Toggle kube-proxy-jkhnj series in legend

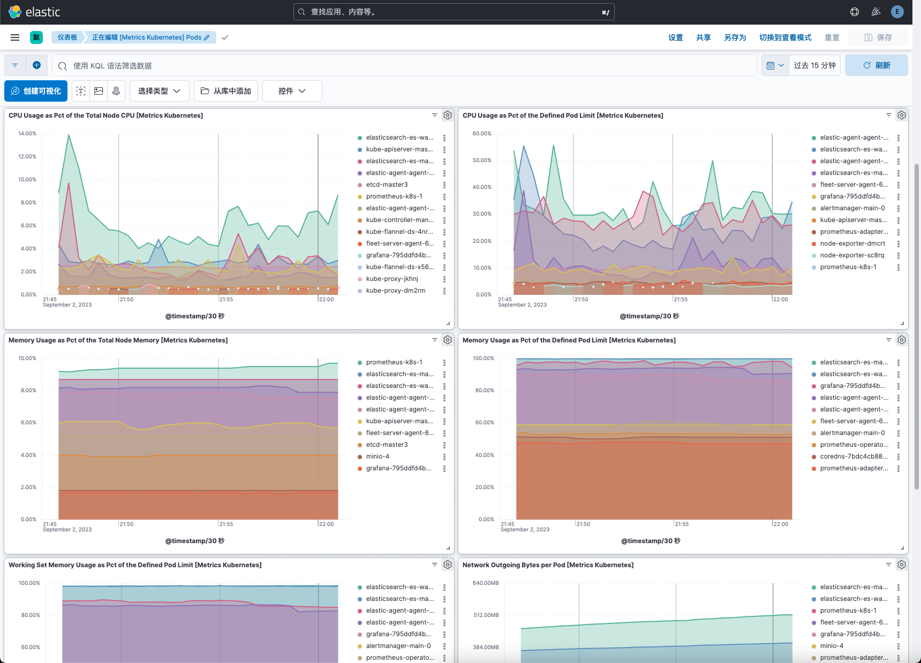(392, 279)
